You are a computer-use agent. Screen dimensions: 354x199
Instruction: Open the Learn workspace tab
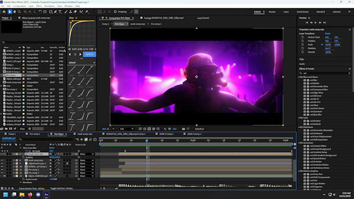coord(286,12)
